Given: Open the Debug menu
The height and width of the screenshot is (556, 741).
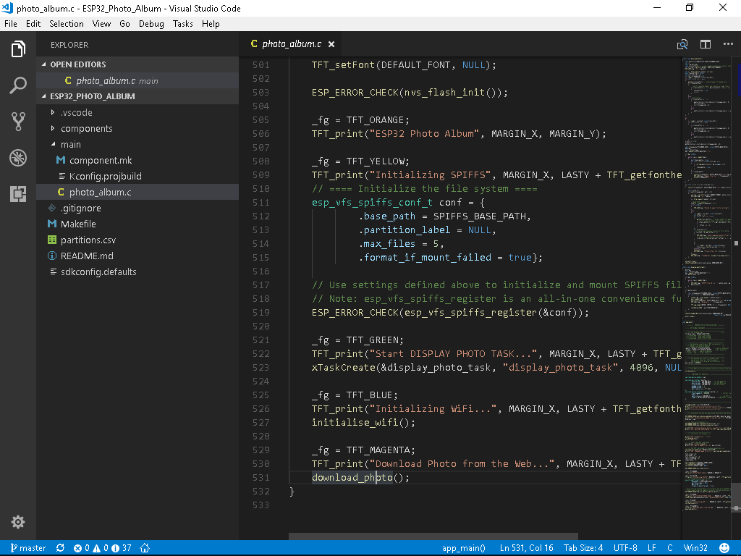Looking at the screenshot, I should tap(151, 24).
